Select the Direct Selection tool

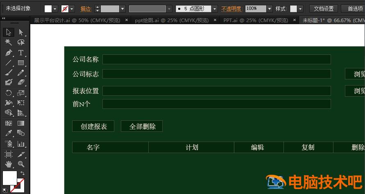21,32
